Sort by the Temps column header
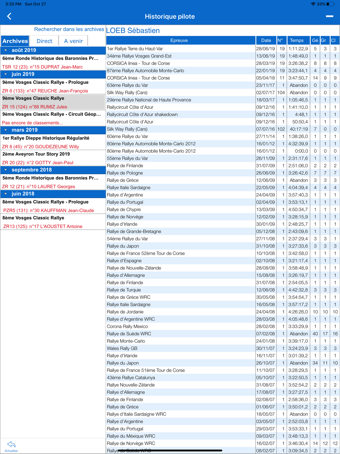The width and height of the screenshot is (340, 454). click(298, 40)
